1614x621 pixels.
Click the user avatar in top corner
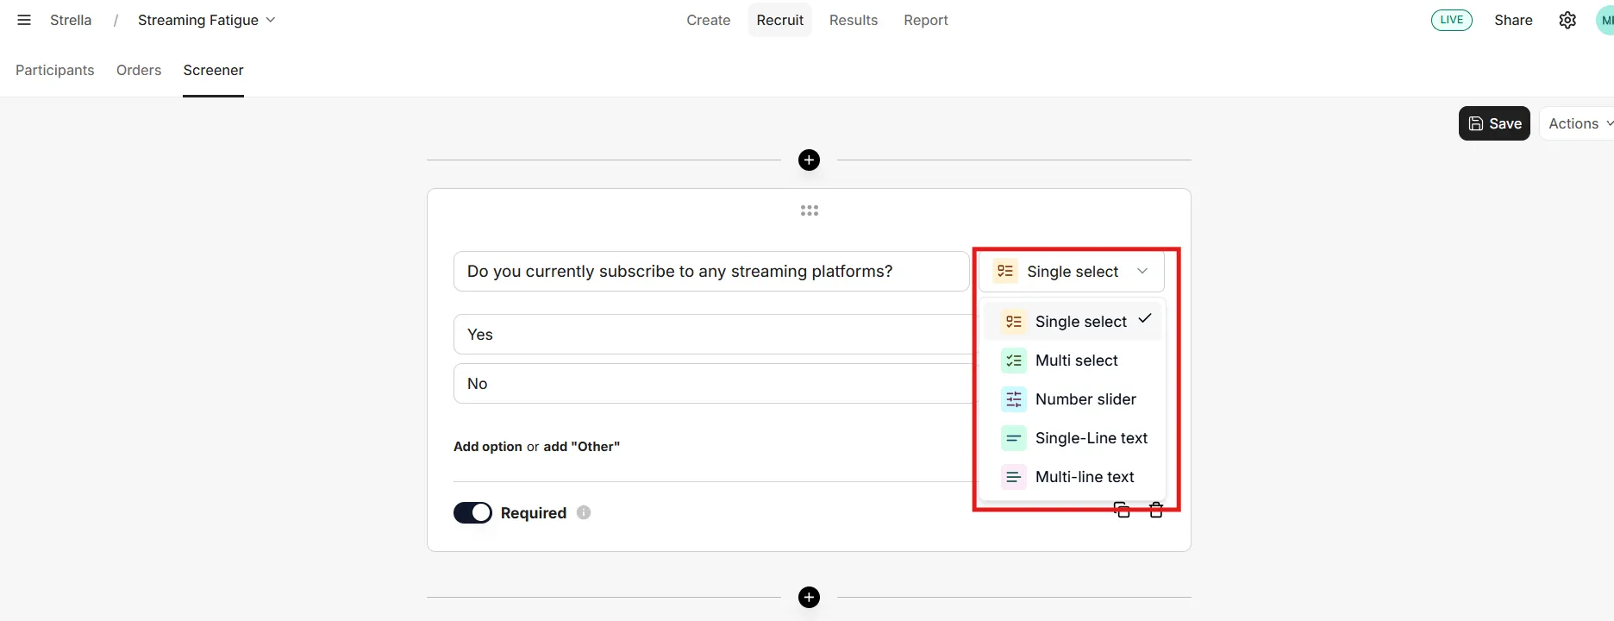[1605, 20]
